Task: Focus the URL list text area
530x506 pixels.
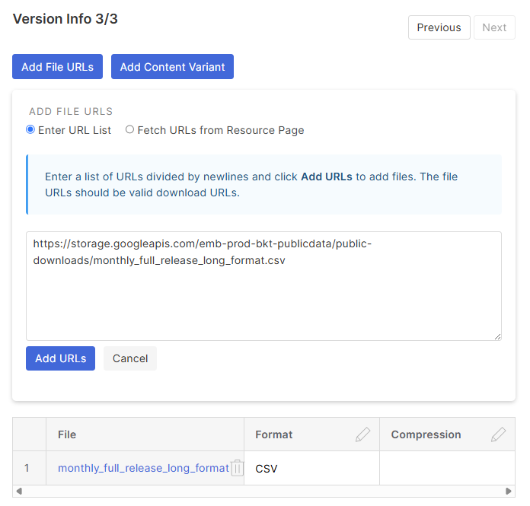Action: (x=263, y=297)
